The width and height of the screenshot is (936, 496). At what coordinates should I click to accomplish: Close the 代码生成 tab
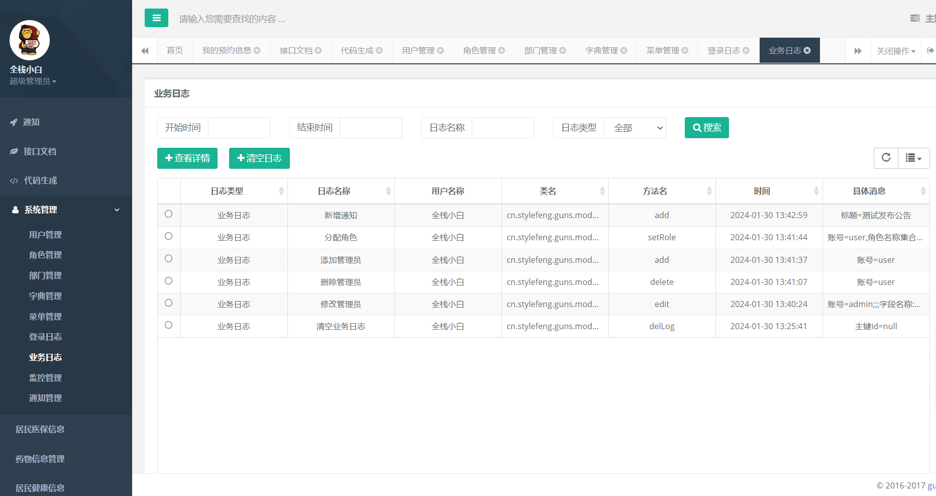point(379,51)
